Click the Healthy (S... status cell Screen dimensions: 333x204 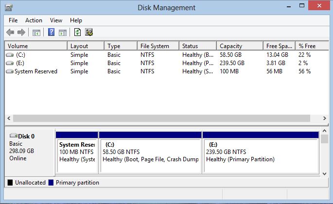click(197, 71)
